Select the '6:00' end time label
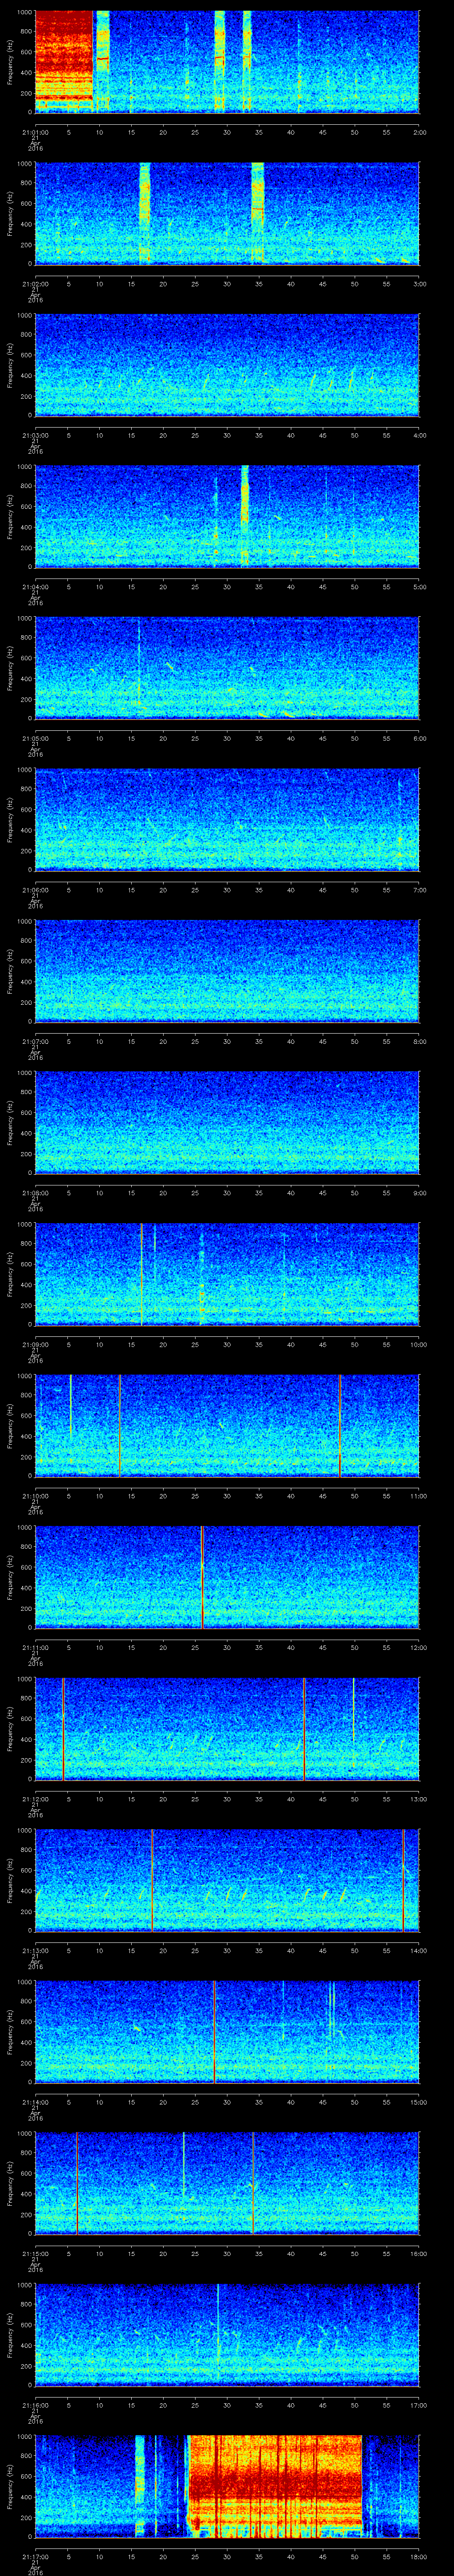This screenshot has height=2576, width=454. (419, 738)
